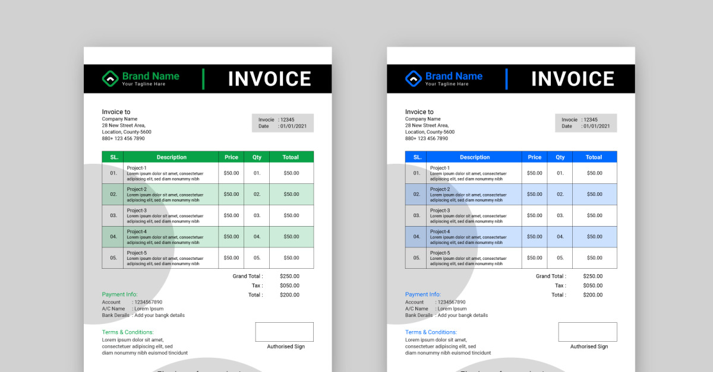Click green 'Description' table column header
The height and width of the screenshot is (372, 713).
click(x=171, y=157)
